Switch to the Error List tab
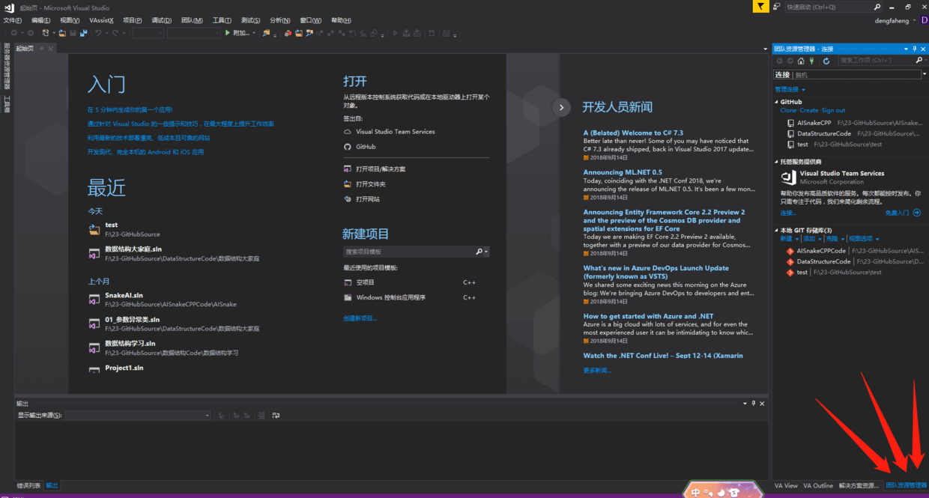This screenshot has width=929, height=498. point(28,485)
